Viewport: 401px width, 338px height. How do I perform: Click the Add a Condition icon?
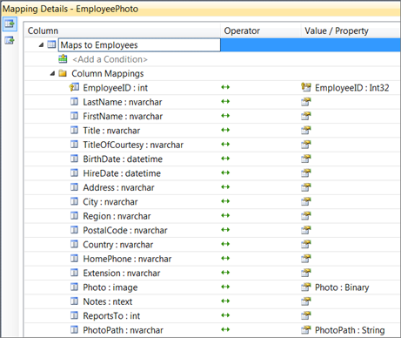point(63,59)
